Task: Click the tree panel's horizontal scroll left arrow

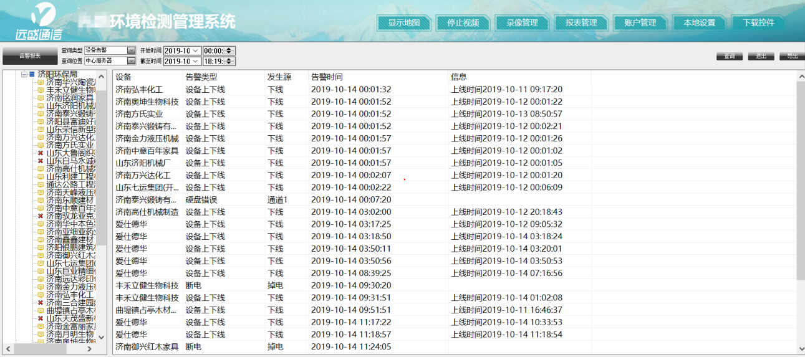Action: [7, 350]
